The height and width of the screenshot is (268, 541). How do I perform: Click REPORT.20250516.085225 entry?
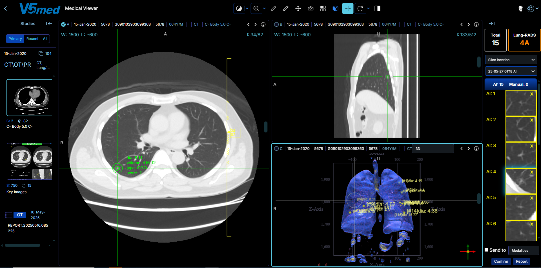[28, 228]
